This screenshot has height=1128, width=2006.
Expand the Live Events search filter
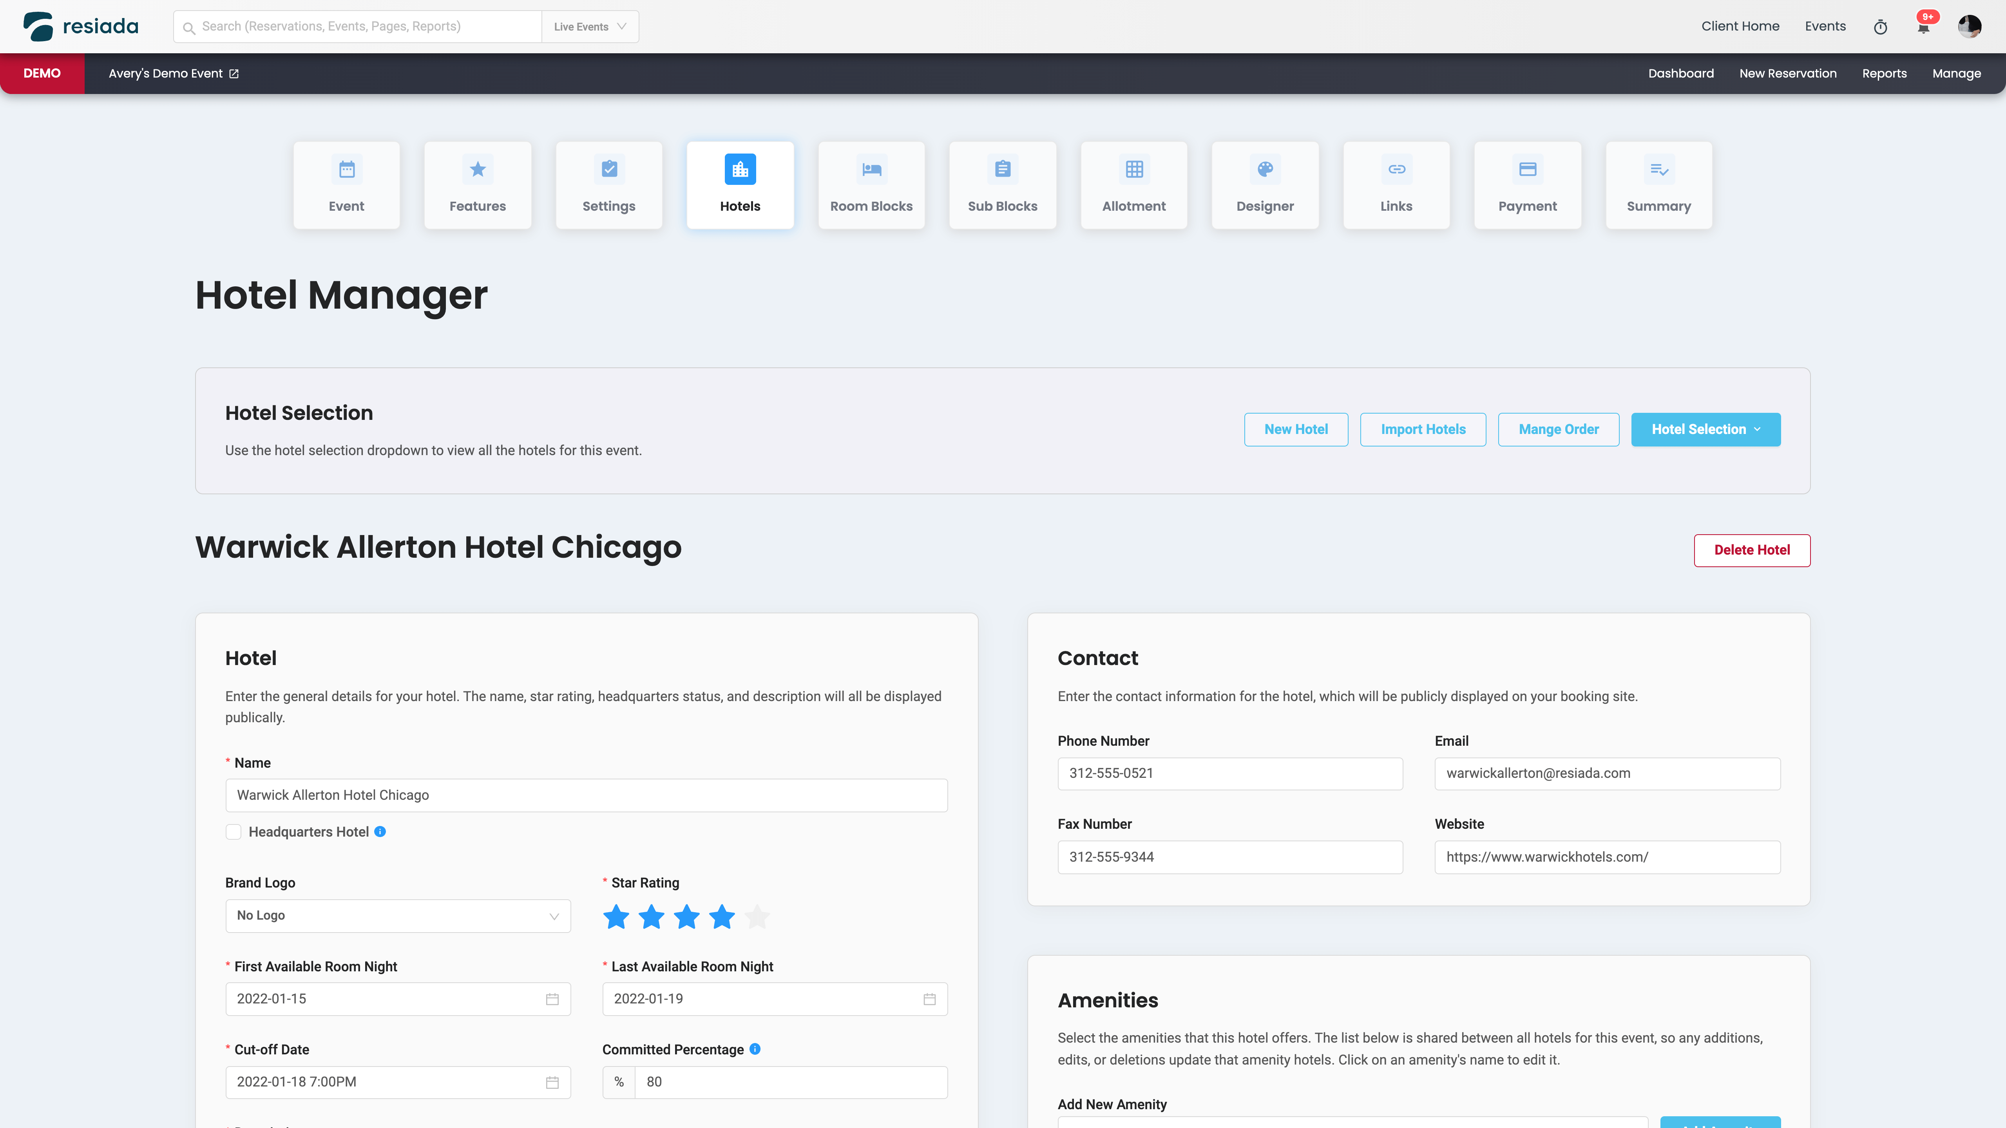click(590, 27)
